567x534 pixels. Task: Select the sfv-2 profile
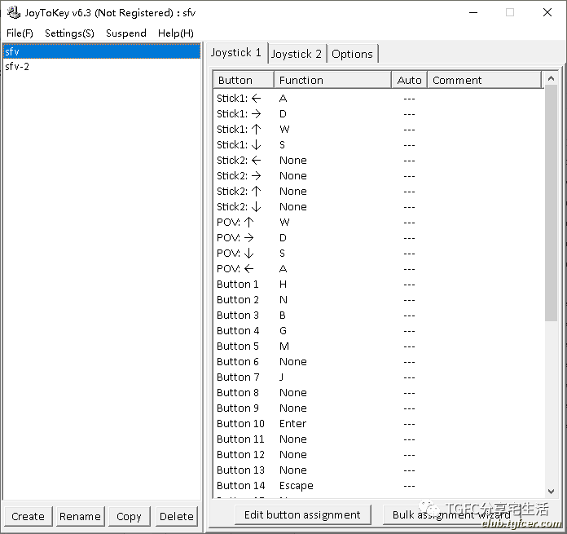[102, 67]
